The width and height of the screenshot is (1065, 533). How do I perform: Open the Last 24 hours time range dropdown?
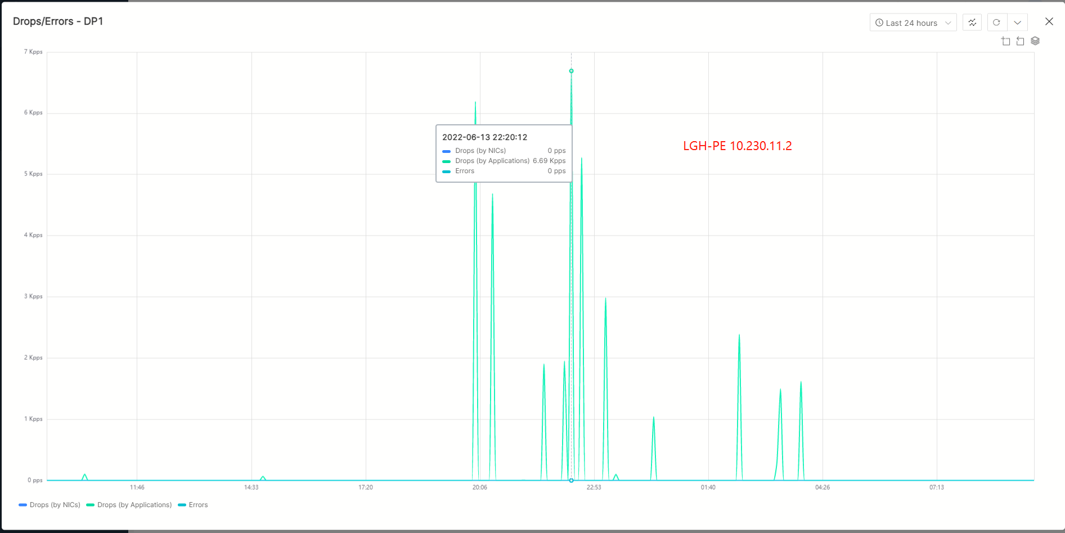coord(913,23)
